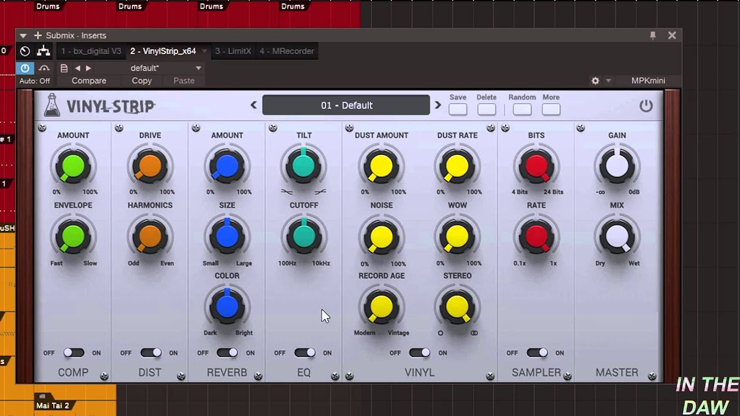Switch to the MRecorder insert tab
The height and width of the screenshot is (416, 740).
point(287,51)
